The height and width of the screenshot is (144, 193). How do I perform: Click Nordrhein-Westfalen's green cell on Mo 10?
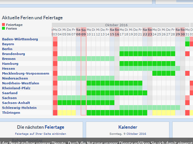pyautogui.click(x=89, y=83)
